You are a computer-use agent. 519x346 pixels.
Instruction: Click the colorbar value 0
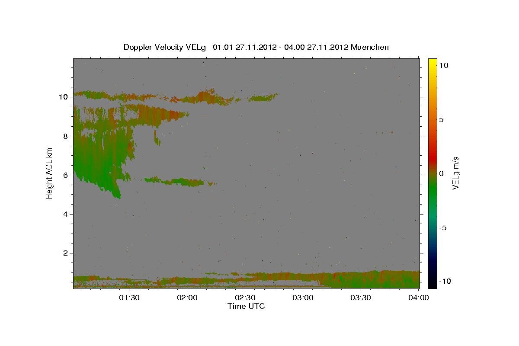442,173
